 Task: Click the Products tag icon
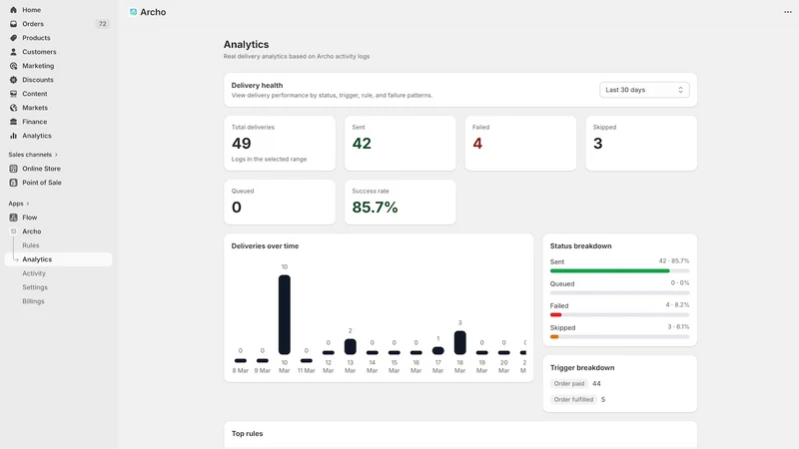[x=13, y=38]
